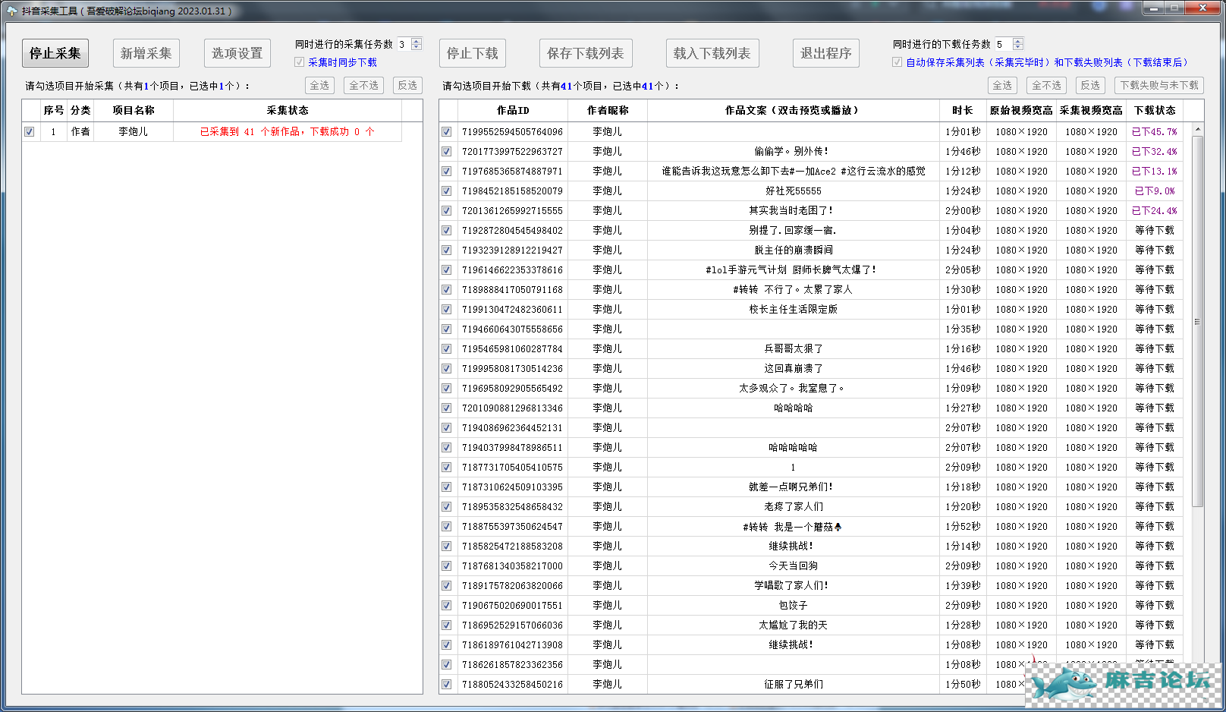Toggle checkbox for work 7201361265992715555

(447, 210)
